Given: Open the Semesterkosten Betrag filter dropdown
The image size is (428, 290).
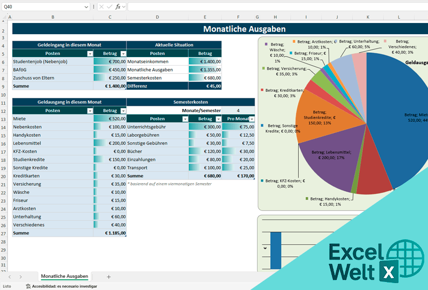Looking at the screenshot, I should [x=218, y=119].
